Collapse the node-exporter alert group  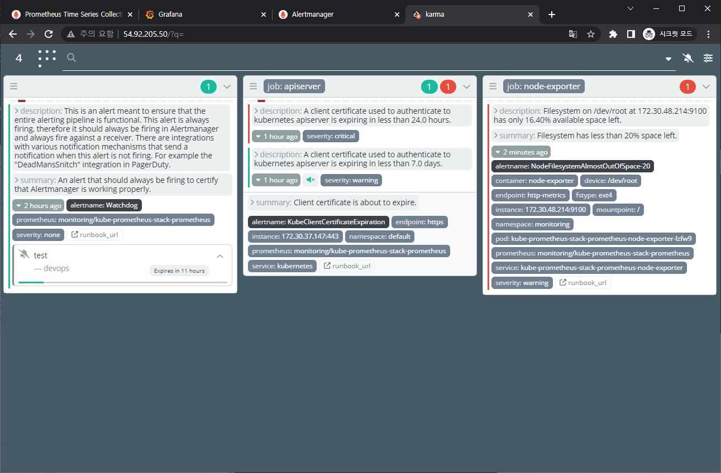(706, 86)
